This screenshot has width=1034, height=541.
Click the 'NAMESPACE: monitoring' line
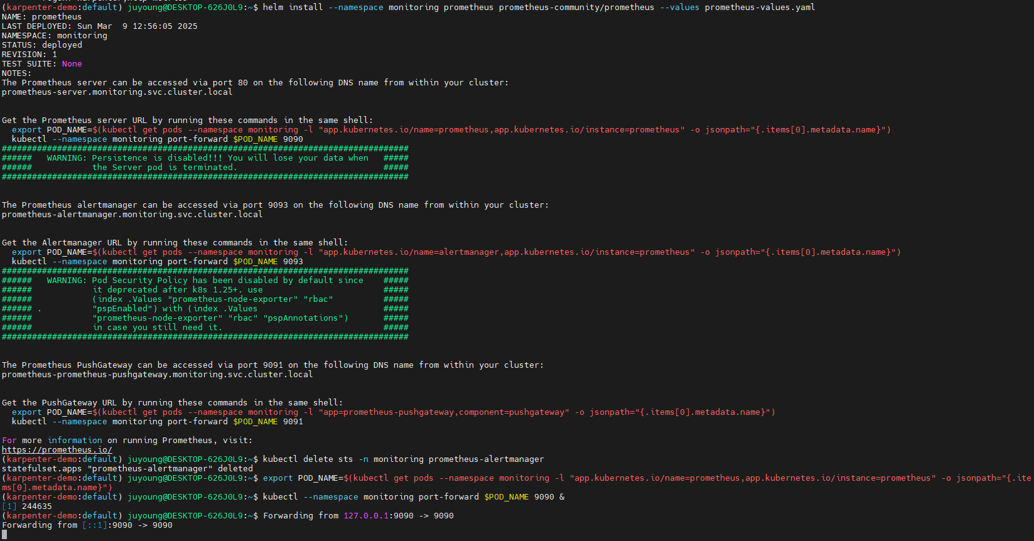(x=55, y=36)
